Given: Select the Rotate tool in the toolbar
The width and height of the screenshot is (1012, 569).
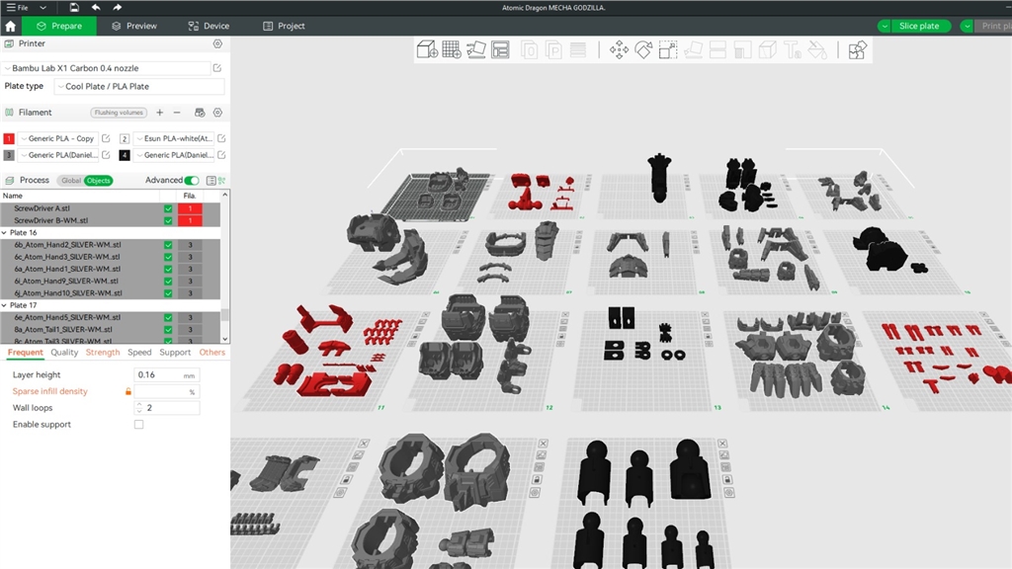Looking at the screenshot, I should pyautogui.click(x=644, y=47).
